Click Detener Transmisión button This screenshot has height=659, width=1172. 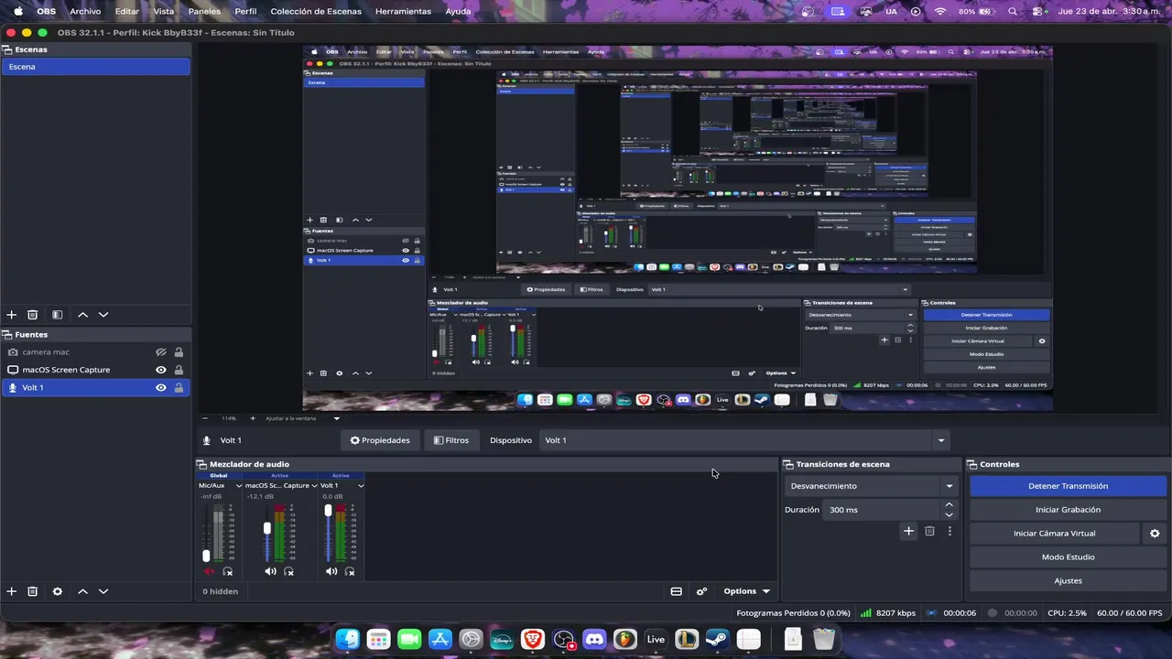(x=1068, y=486)
